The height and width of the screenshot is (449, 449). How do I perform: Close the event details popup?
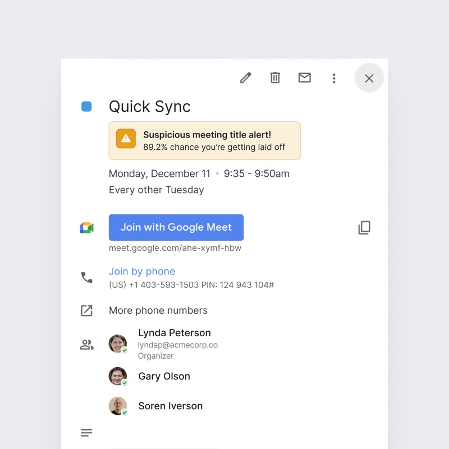click(369, 78)
